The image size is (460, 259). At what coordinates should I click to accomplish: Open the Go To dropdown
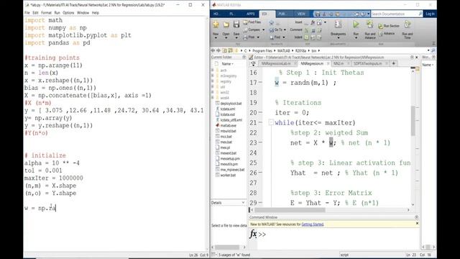pyautogui.click(x=285, y=30)
